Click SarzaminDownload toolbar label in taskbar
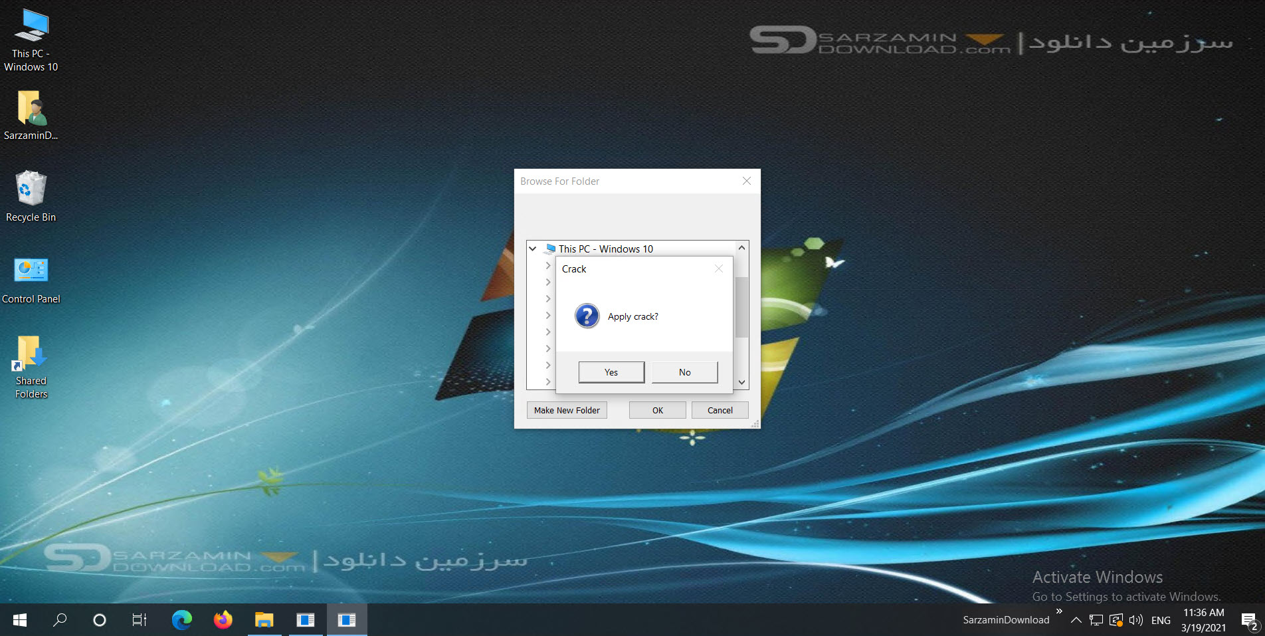1265x636 pixels. coord(1006,620)
